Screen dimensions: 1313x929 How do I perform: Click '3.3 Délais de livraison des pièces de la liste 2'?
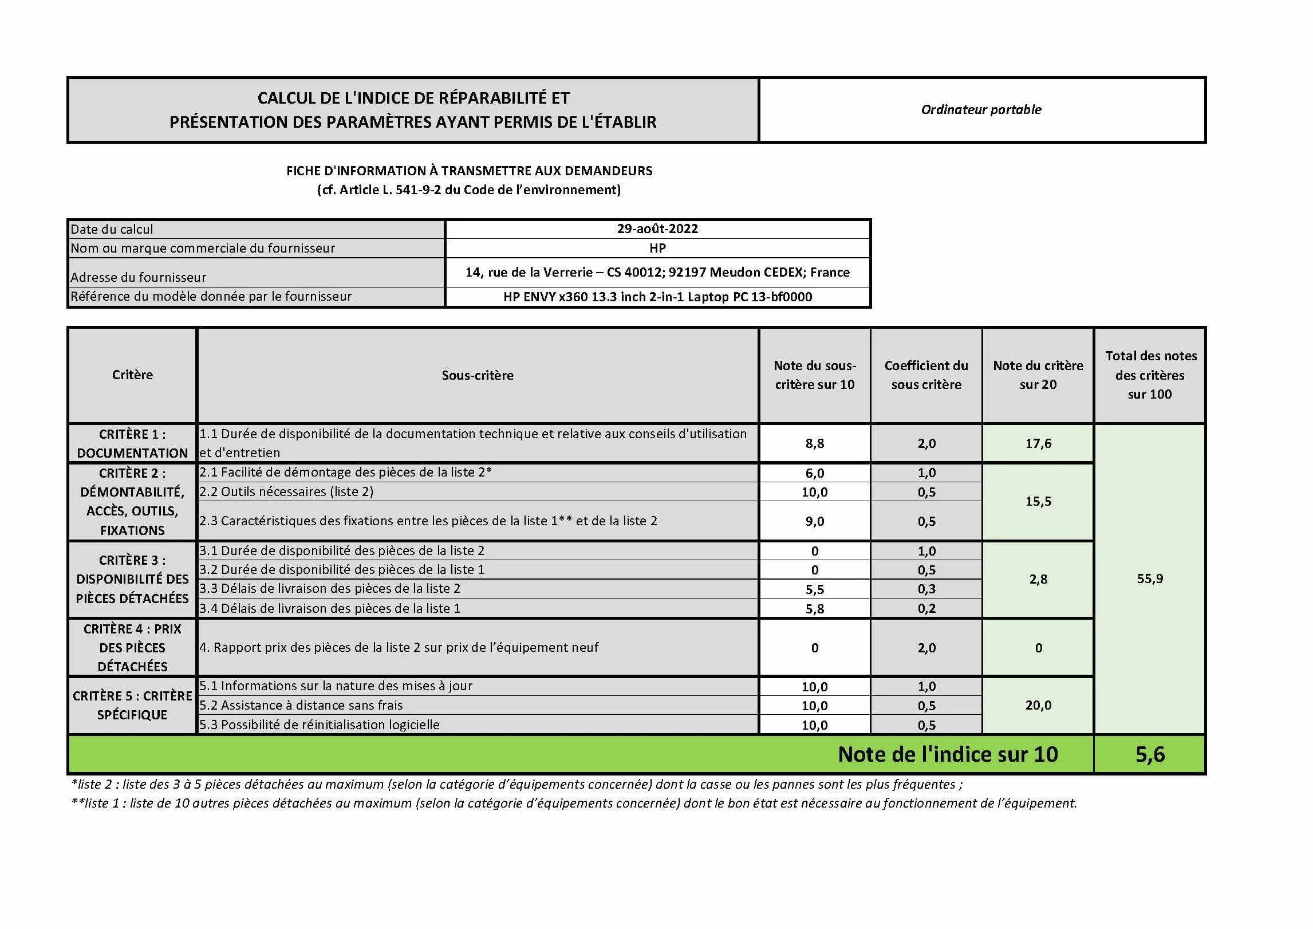(330, 588)
